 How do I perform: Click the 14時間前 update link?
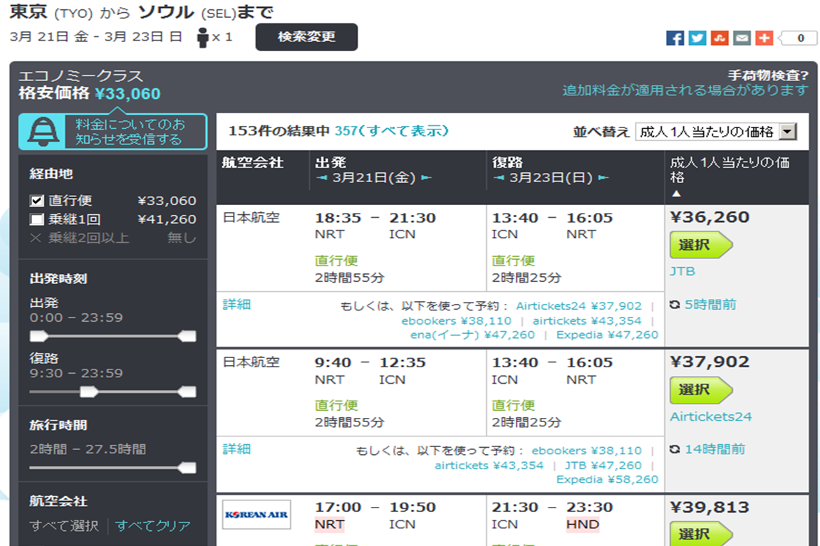click(715, 449)
